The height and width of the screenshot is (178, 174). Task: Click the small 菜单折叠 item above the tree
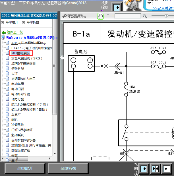[33, 22]
